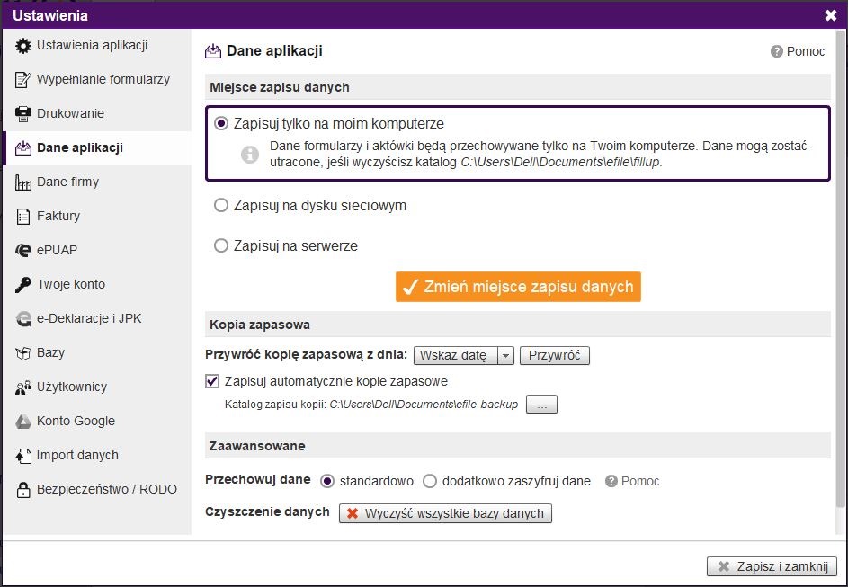
Task: Open Wypełnianie formularzy section
Action: tap(97, 79)
